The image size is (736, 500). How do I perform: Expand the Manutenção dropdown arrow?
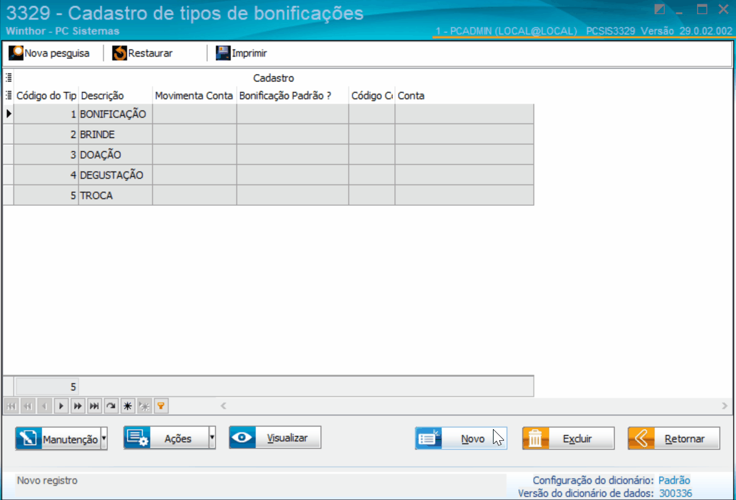pyautogui.click(x=104, y=438)
